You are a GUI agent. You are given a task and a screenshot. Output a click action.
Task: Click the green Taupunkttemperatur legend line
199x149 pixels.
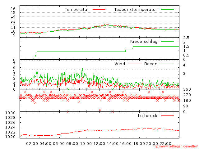(x=167, y=10)
